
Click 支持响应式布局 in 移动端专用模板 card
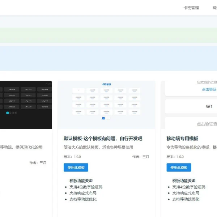click(x=186, y=193)
